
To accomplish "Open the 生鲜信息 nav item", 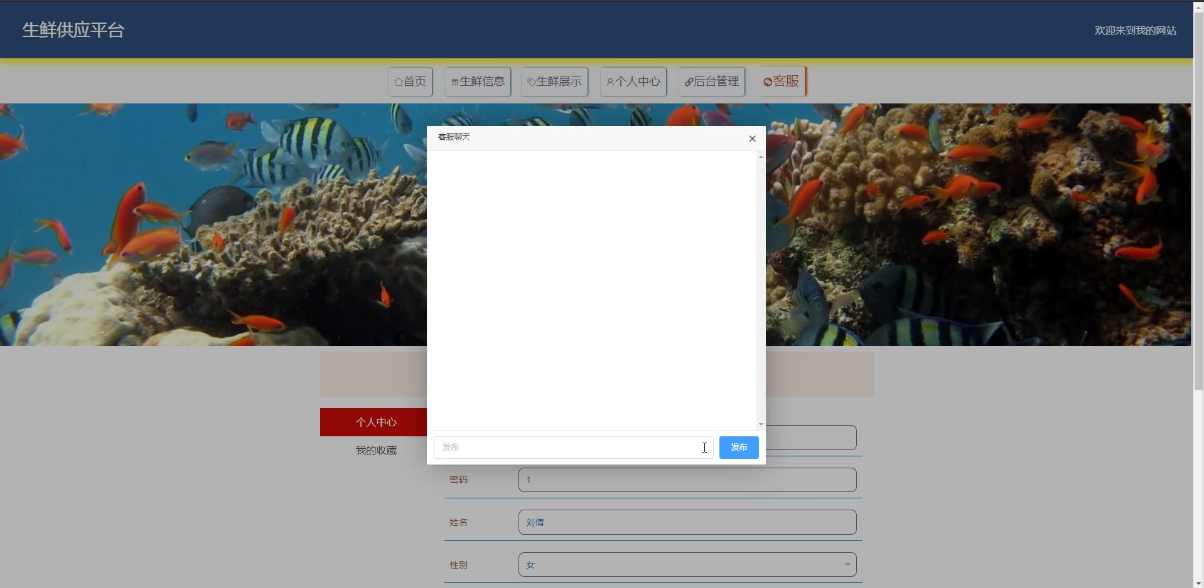I will 478,81.
